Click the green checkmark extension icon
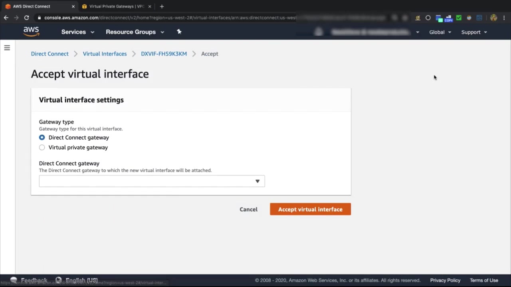This screenshot has width=511, height=287. click(x=459, y=18)
